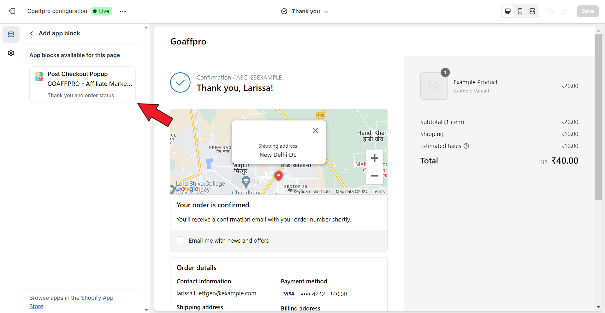Open the Thank you page dropdown

(305, 11)
